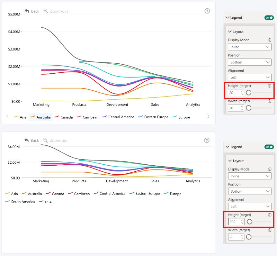
Task: Open the bottom Alignment Left dropdown
Action: 250,206
